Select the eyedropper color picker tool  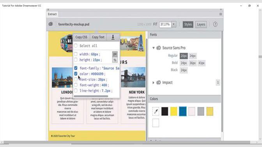pos(156,111)
